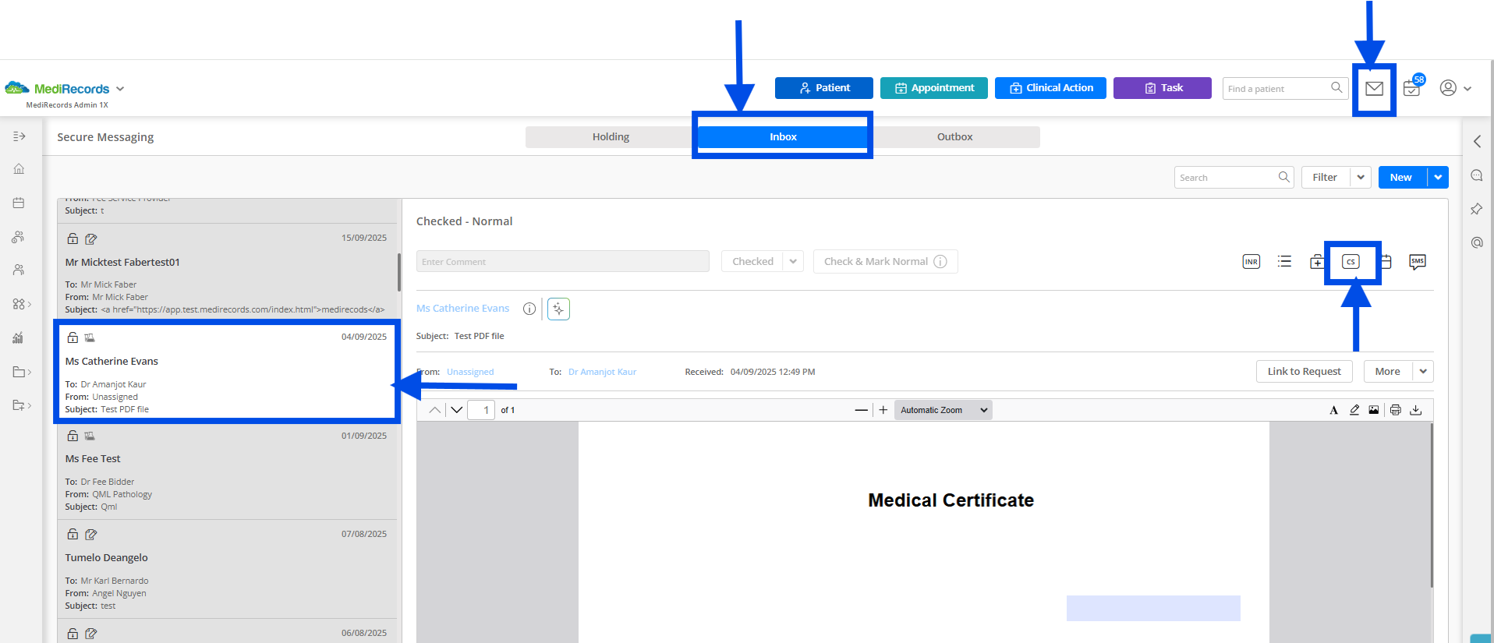Zoom out the PDF with minus icon
1494x643 pixels.
861,410
